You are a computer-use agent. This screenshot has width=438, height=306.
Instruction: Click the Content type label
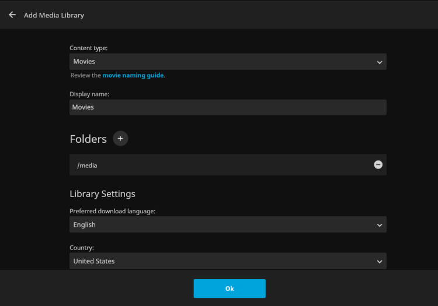(x=89, y=48)
